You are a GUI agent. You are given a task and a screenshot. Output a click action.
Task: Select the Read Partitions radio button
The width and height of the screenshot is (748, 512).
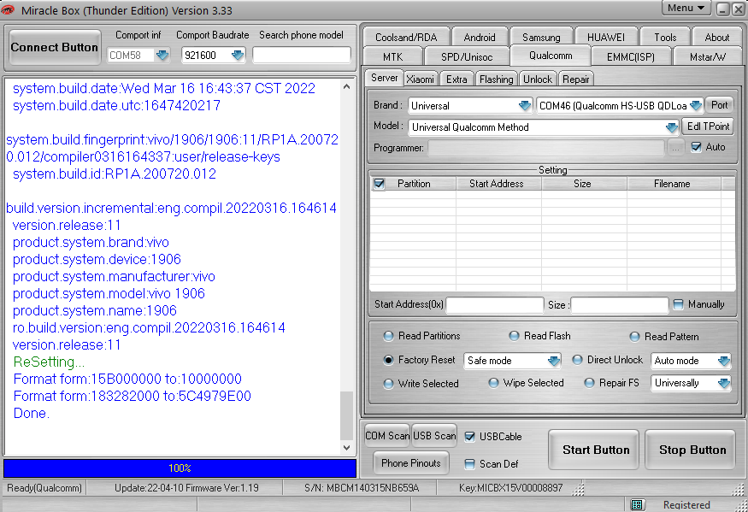coord(388,336)
